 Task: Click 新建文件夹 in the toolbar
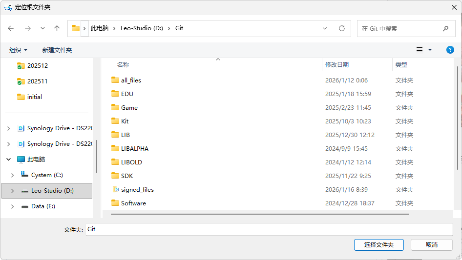57,50
